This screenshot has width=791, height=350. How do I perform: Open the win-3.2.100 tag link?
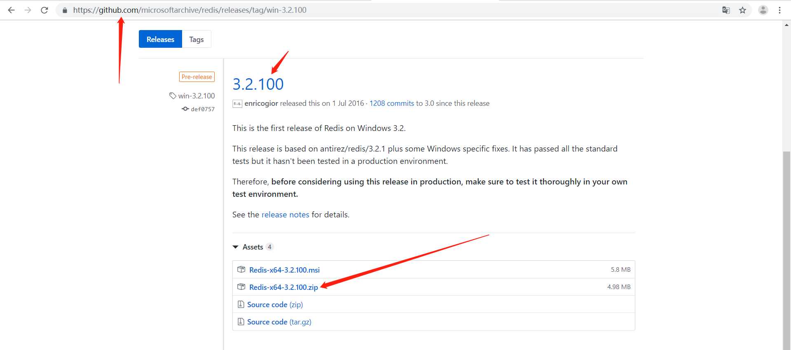pyautogui.click(x=197, y=96)
